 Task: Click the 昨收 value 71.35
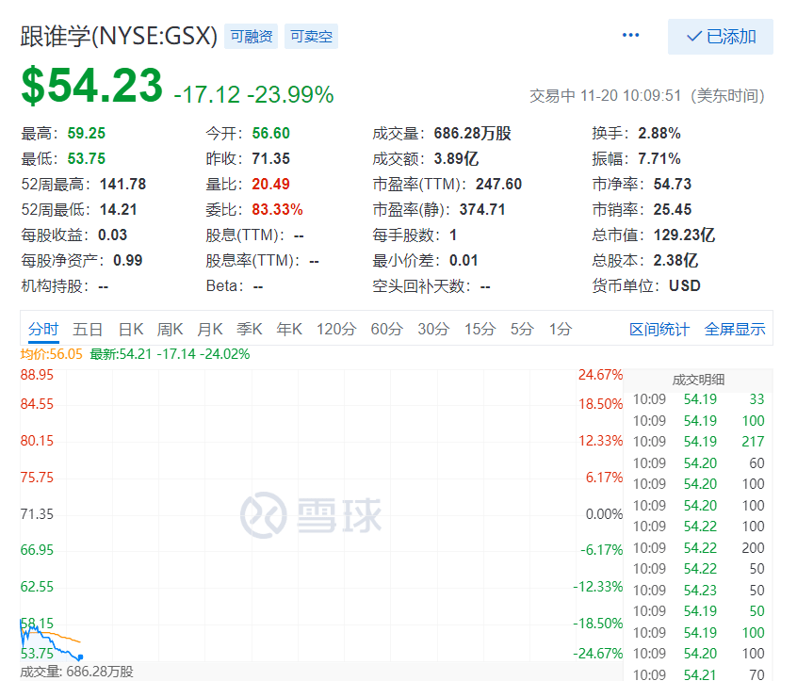(x=271, y=158)
